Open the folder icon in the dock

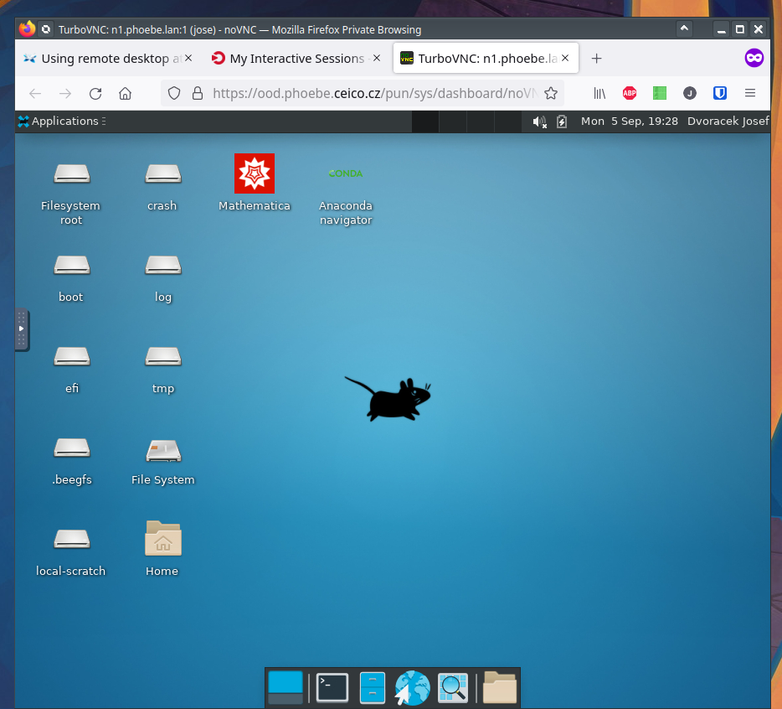500,687
